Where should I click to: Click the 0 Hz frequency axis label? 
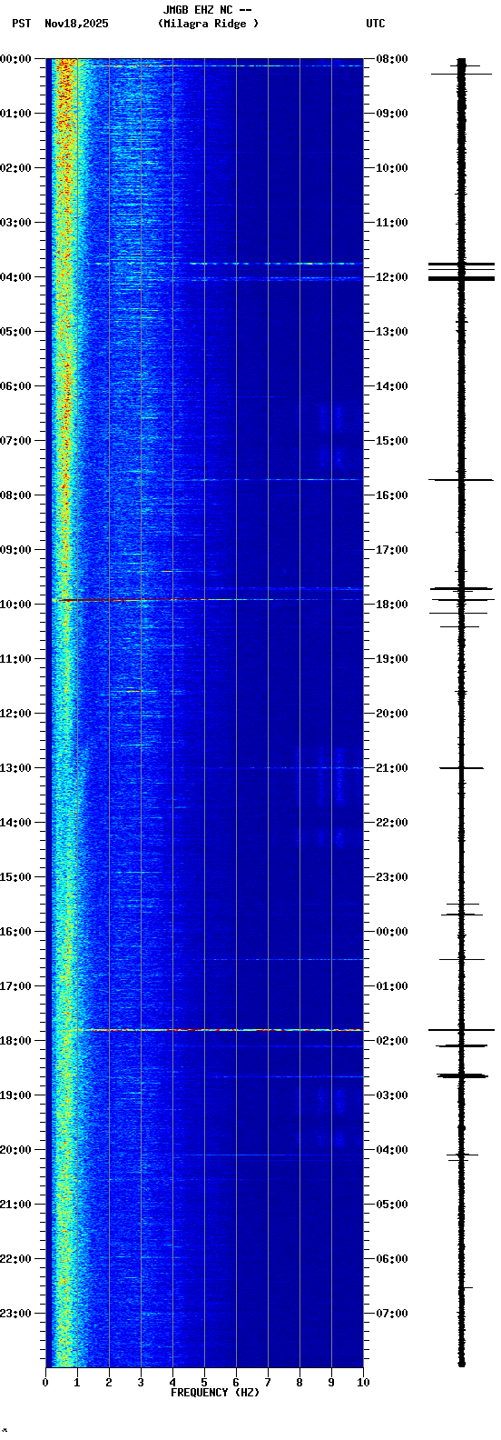(x=45, y=1383)
